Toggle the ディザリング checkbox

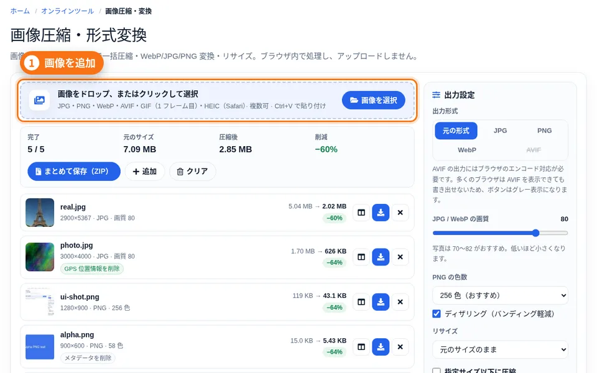pyautogui.click(x=437, y=313)
